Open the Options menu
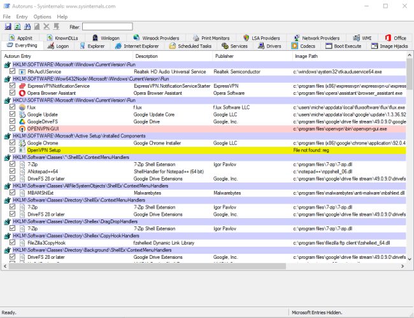The width and height of the screenshot is (414, 318). [x=42, y=17]
